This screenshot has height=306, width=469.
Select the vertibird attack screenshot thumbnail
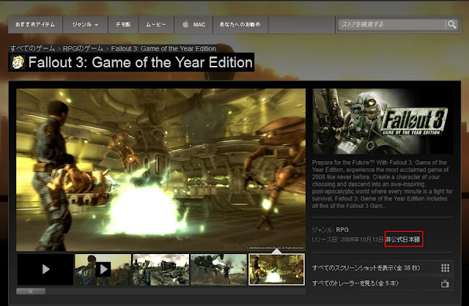pyautogui.click(x=218, y=269)
